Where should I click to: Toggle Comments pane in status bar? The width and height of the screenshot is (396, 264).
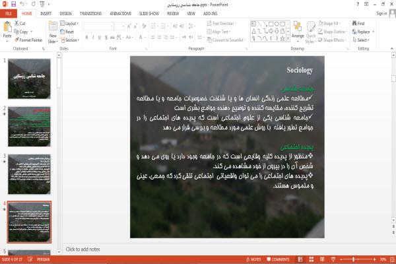tap(278, 259)
